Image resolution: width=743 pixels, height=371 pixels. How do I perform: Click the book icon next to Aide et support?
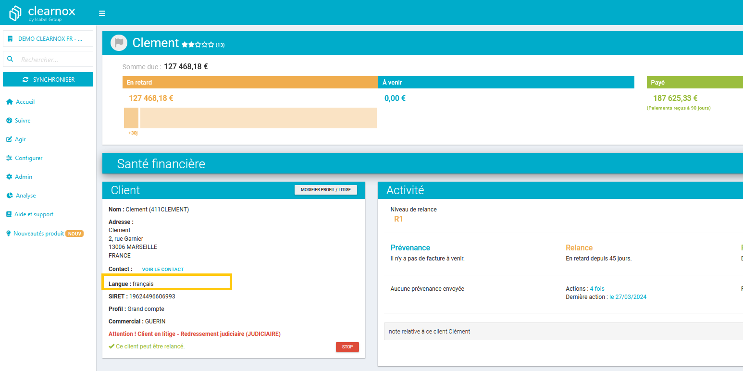click(9, 214)
